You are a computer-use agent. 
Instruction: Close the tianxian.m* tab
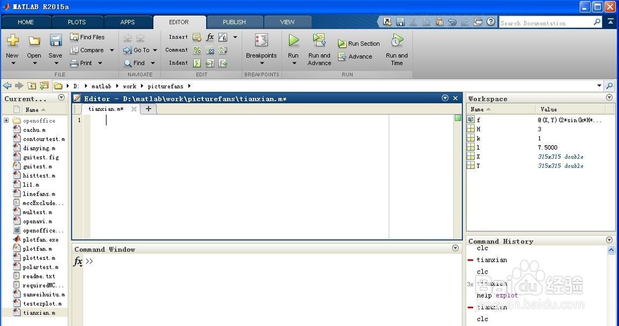tap(134, 109)
